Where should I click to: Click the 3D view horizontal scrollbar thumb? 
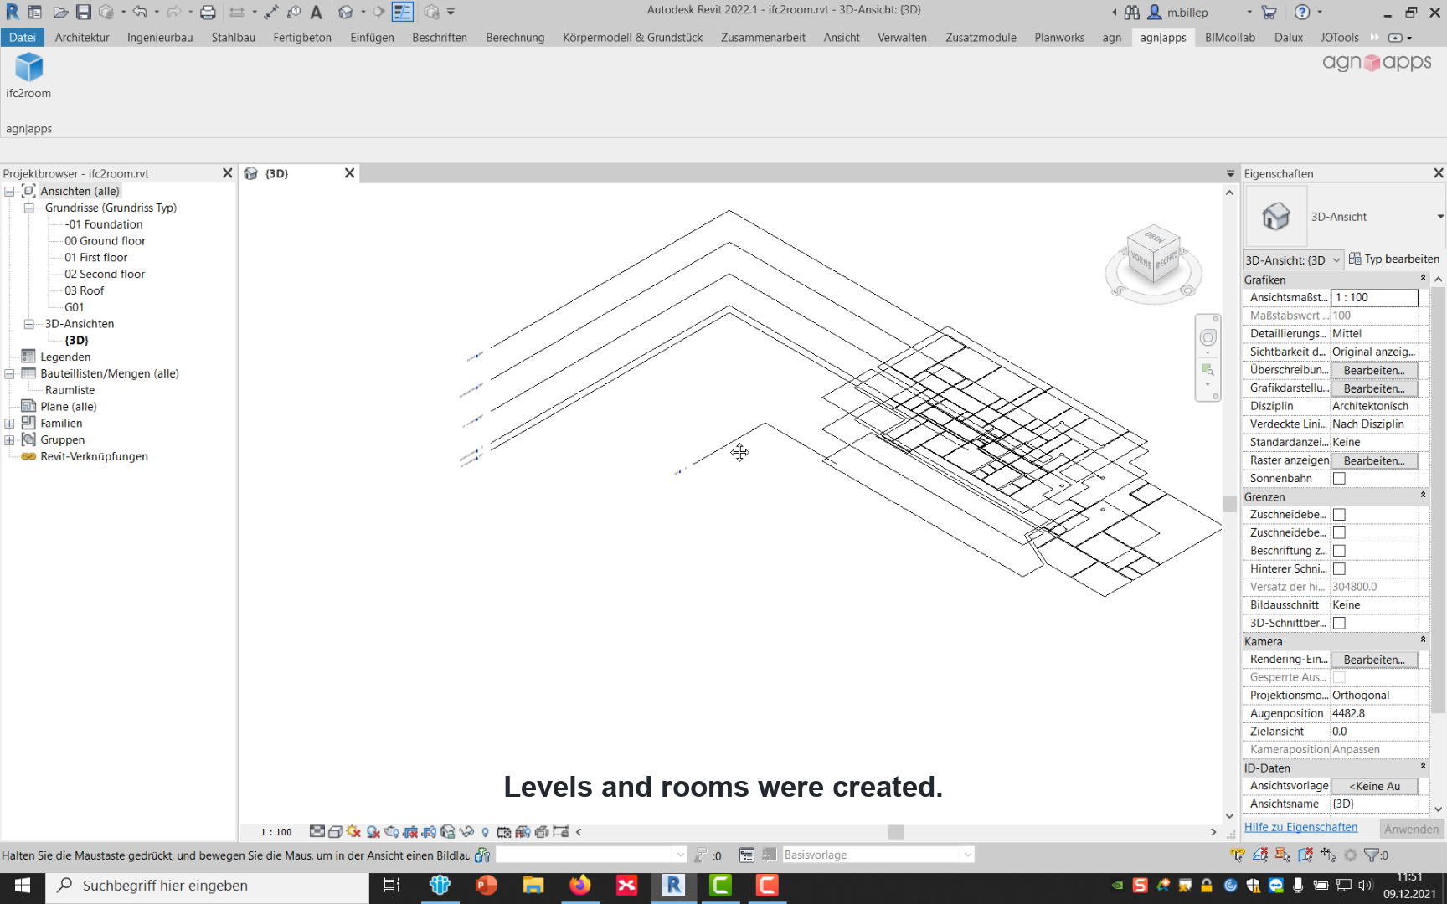pyautogui.click(x=896, y=832)
